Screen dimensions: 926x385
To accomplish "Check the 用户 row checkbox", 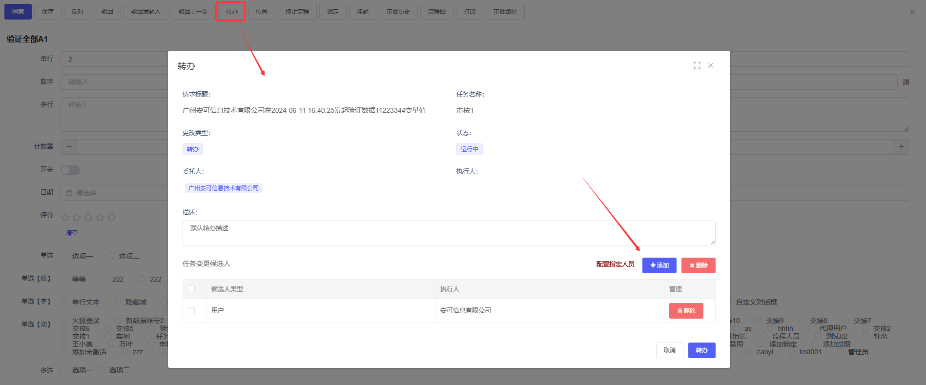I will pyautogui.click(x=191, y=311).
